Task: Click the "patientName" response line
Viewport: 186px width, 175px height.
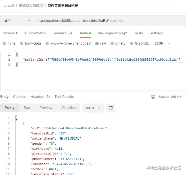Action: (57, 138)
